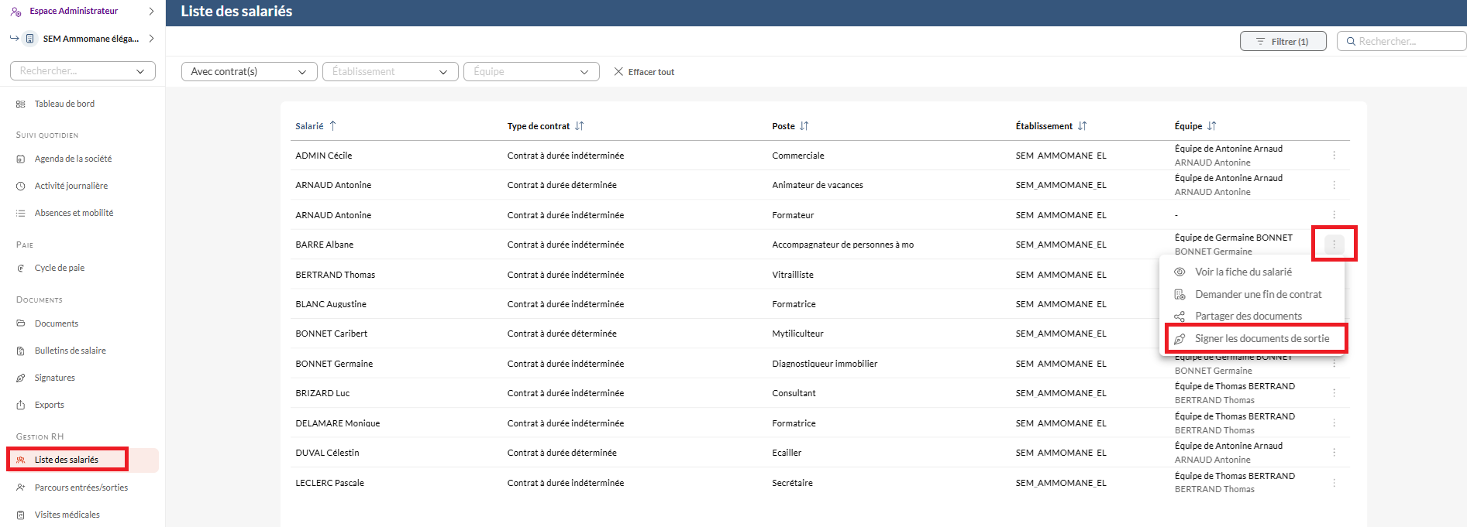Sort table by Type de contrat column
Image resolution: width=1467 pixels, height=527 pixels.
coord(579,126)
